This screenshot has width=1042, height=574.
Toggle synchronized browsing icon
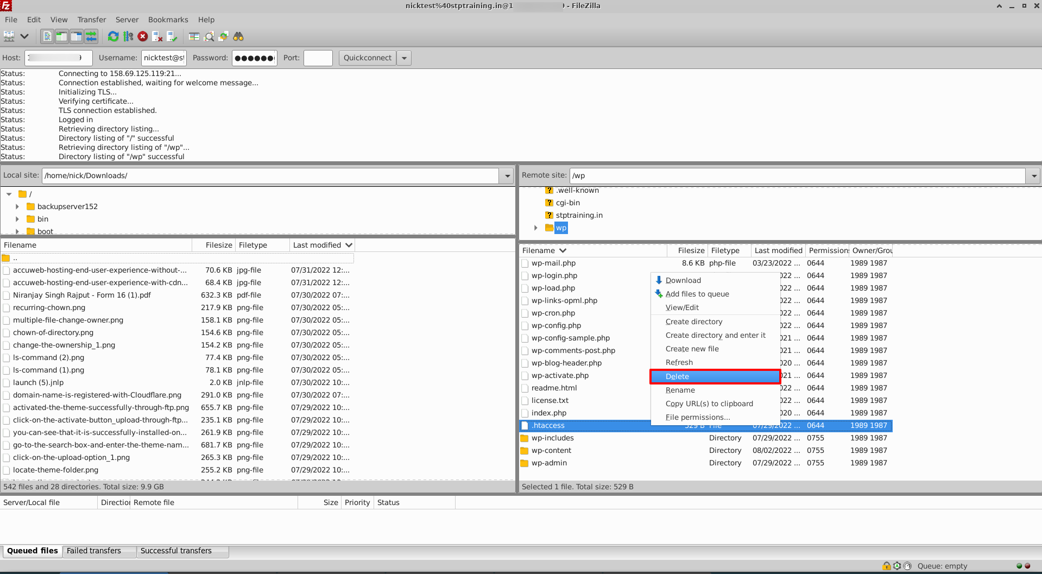click(x=224, y=36)
